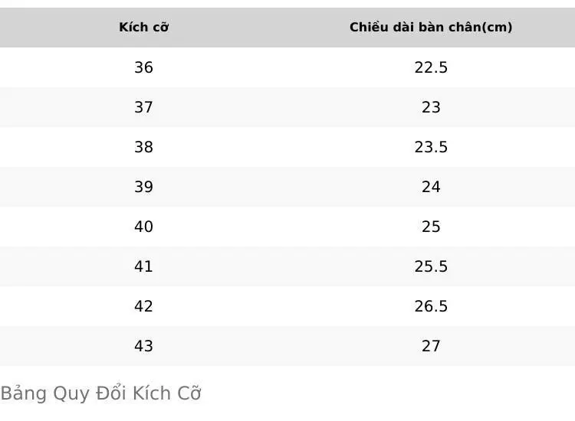The image size is (575, 421).
Task: Click the "Kích cỡ" column header
Action: (x=144, y=27)
